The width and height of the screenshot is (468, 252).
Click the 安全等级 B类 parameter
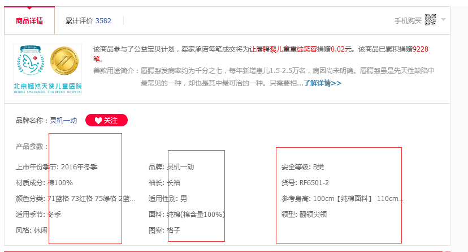click(303, 167)
